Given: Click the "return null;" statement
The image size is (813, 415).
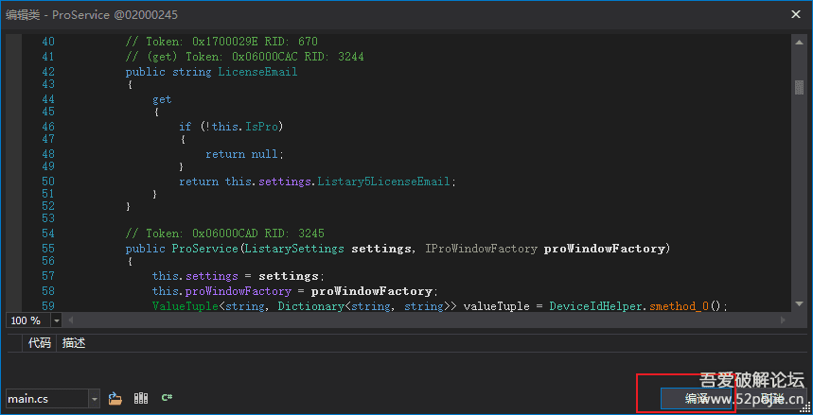Looking at the screenshot, I should (x=244, y=154).
